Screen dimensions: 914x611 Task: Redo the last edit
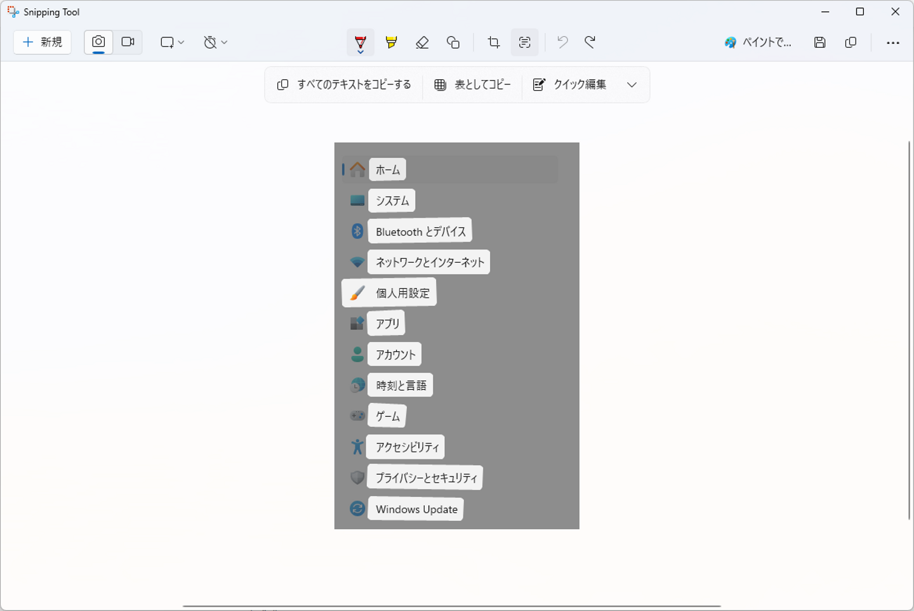pos(590,43)
